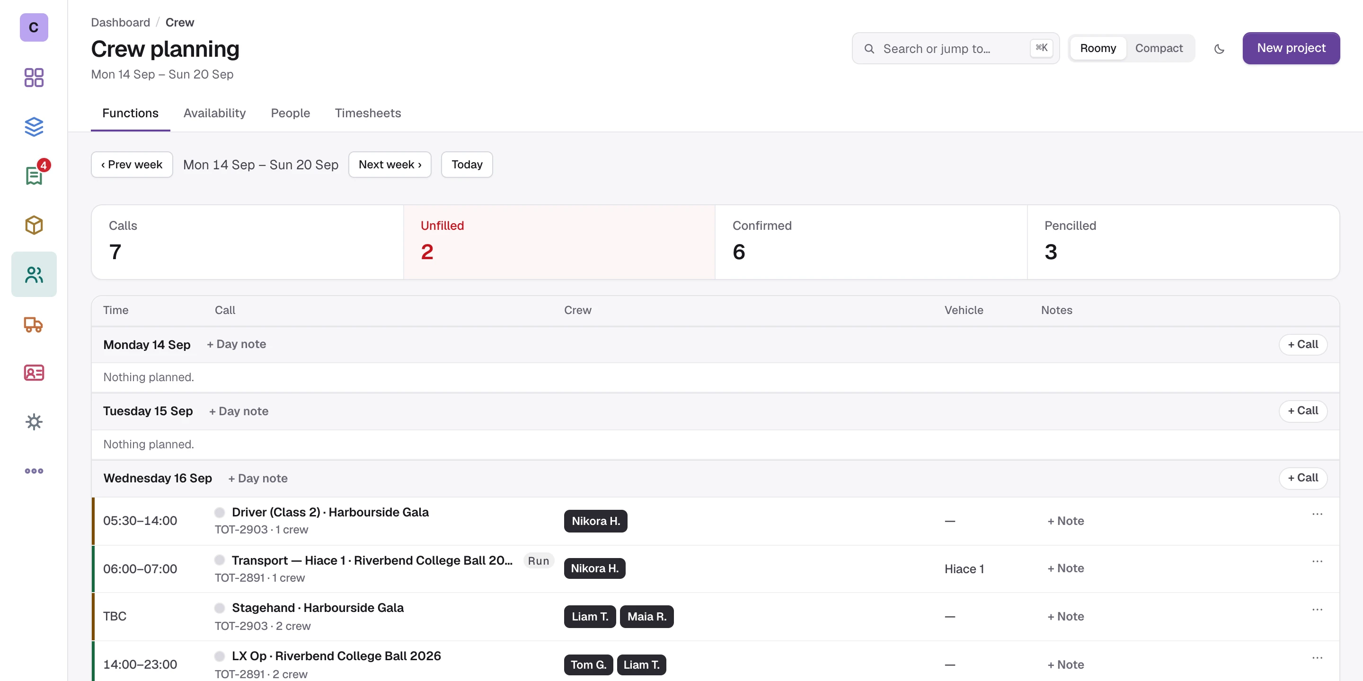Add a call on Wednesday 16 Sep
1363x681 pixels.
1303,478
